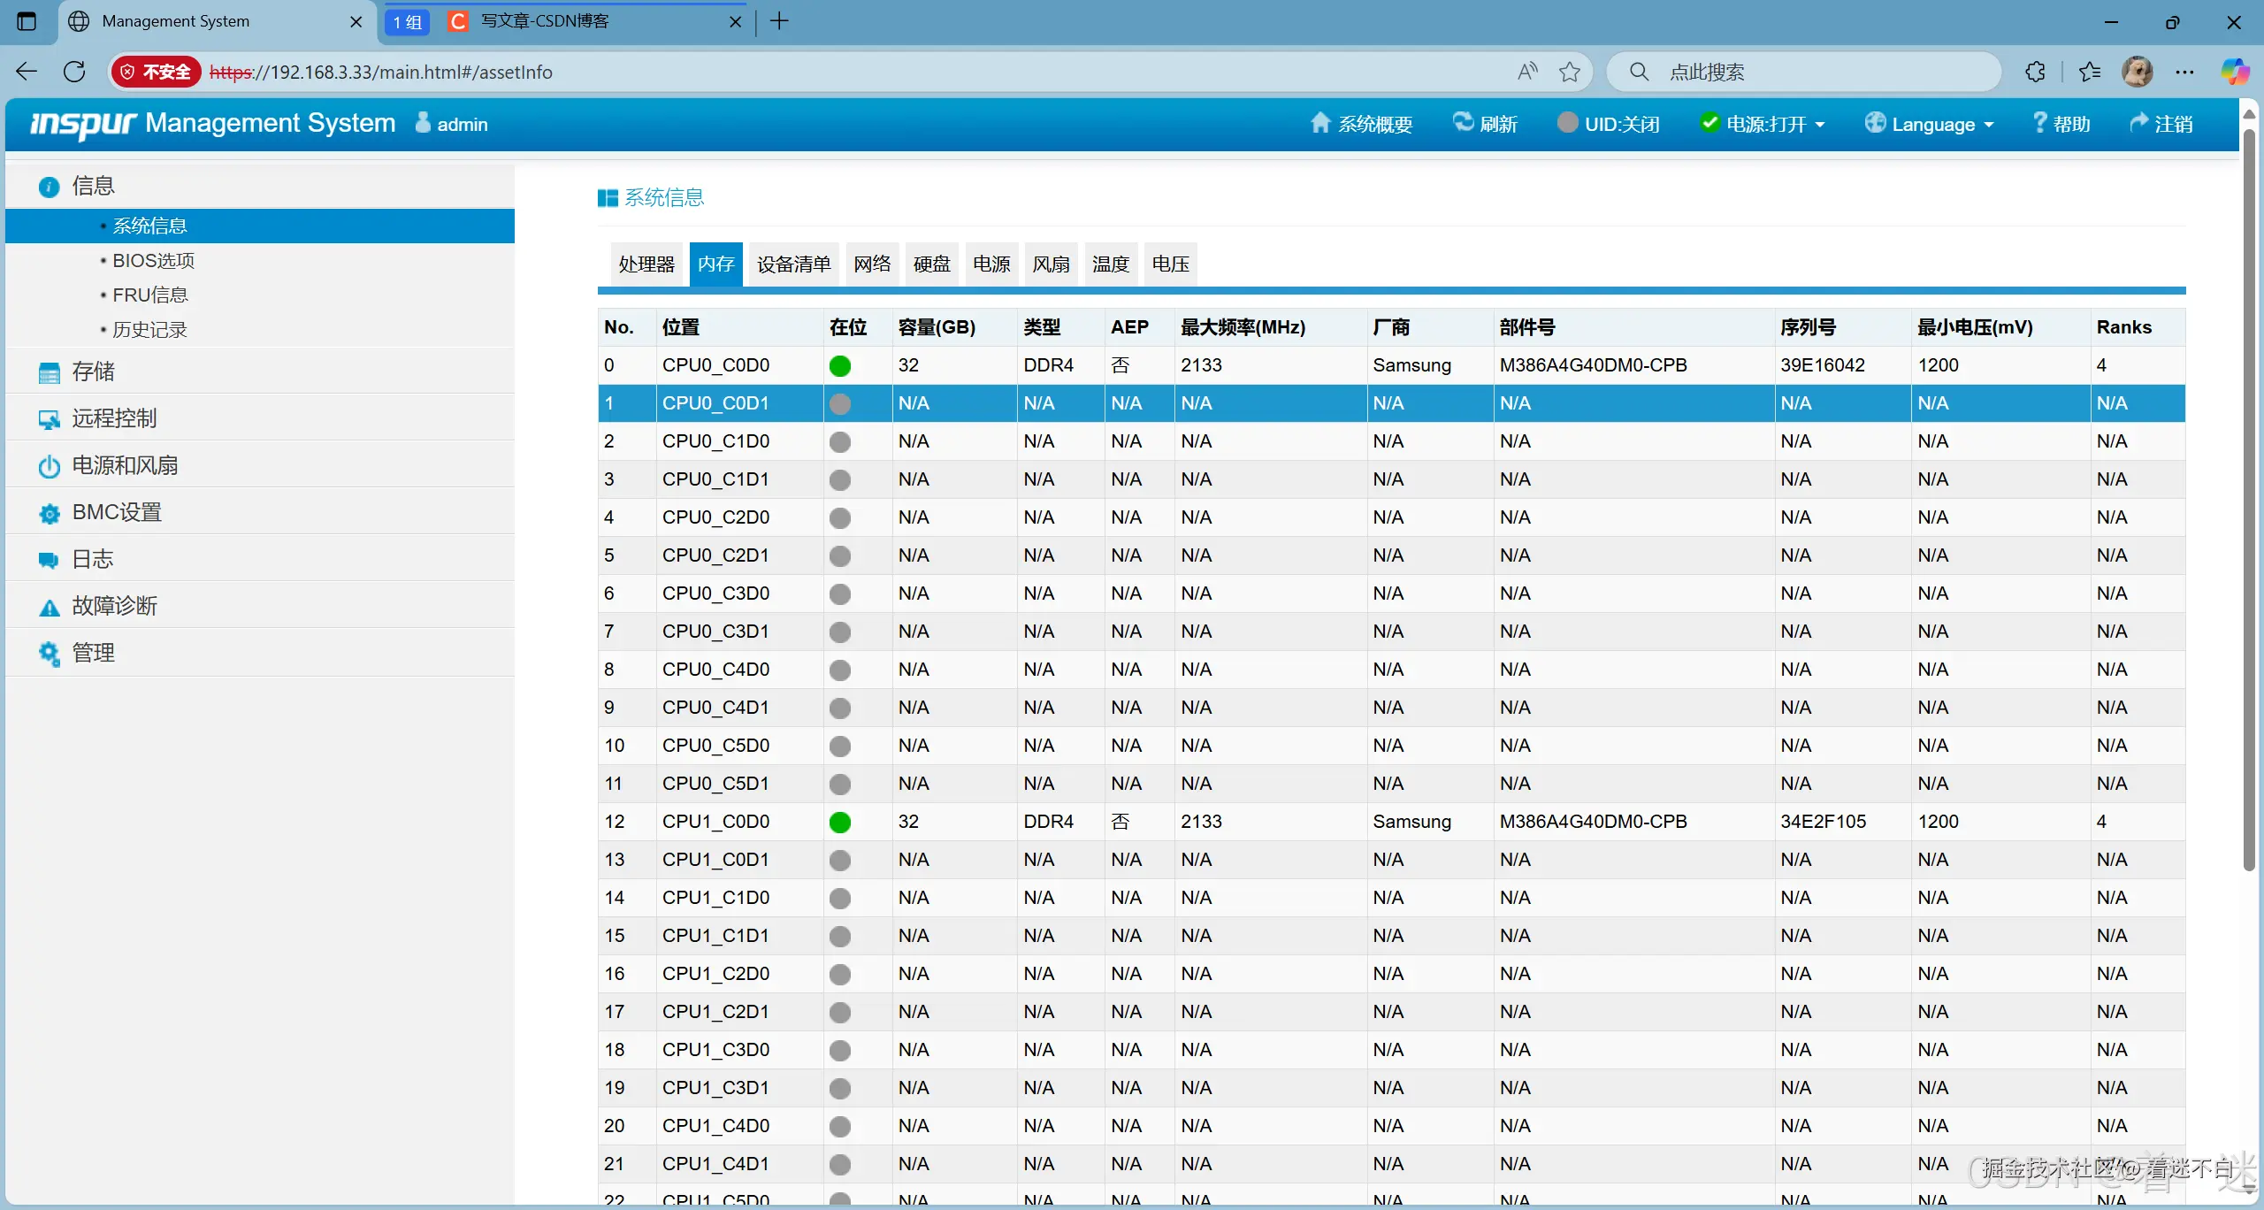Click the logout arrow icon
This screenshot has height=1210, width=2264.
[2138, 123]
